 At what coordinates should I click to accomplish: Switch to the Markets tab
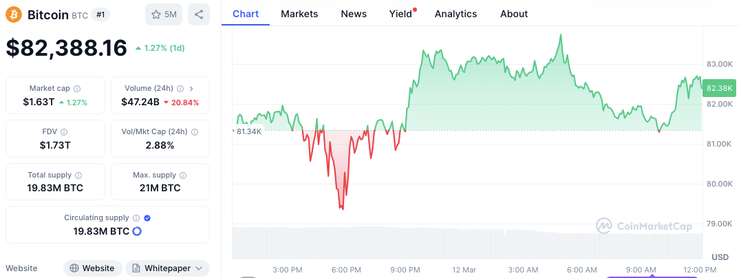click(299, 14)
